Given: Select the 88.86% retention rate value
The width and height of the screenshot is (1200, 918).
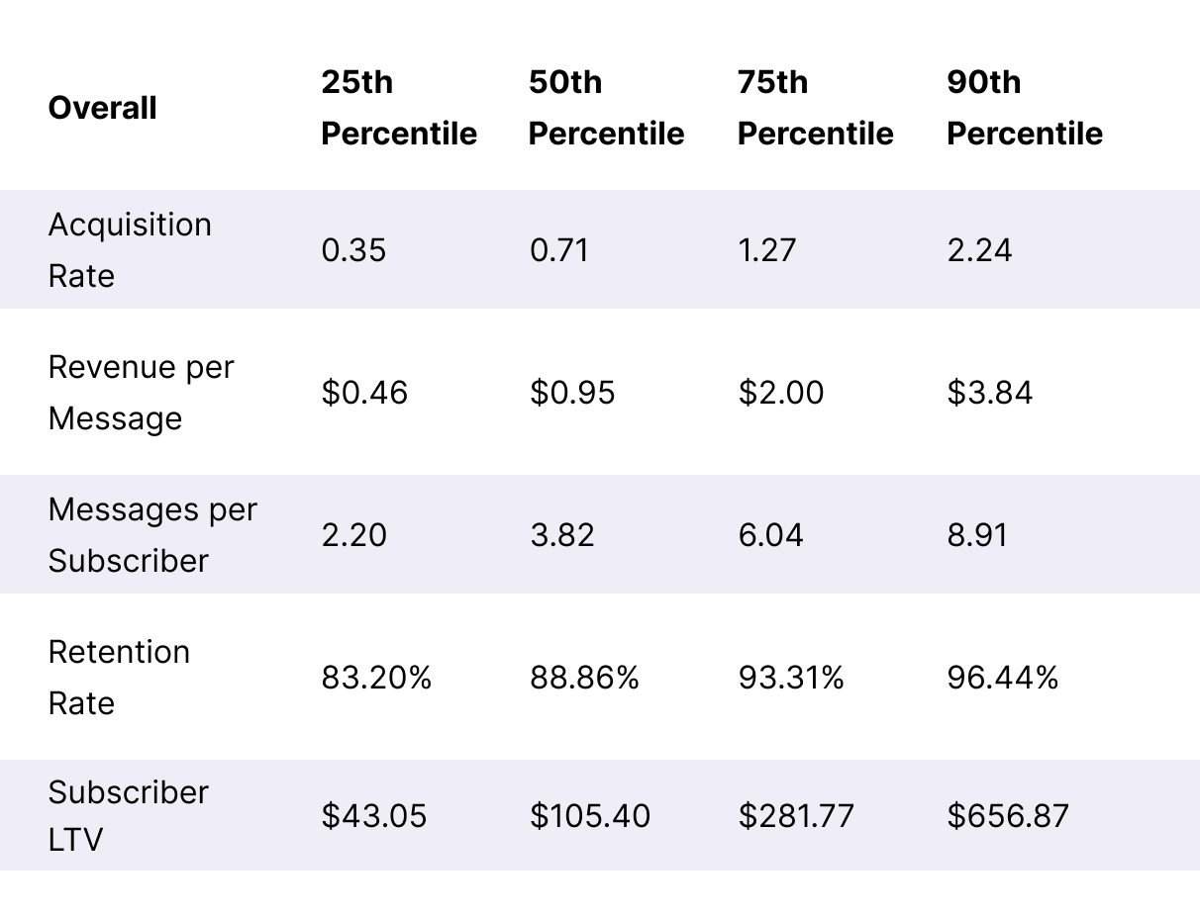Looking at the screenshot, I should tap(585, 678).
